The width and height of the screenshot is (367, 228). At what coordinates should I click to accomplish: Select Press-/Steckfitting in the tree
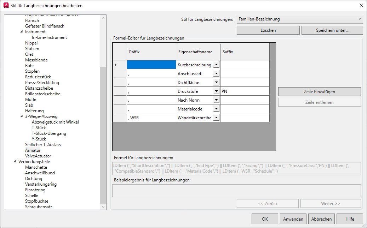coord(42,82)
